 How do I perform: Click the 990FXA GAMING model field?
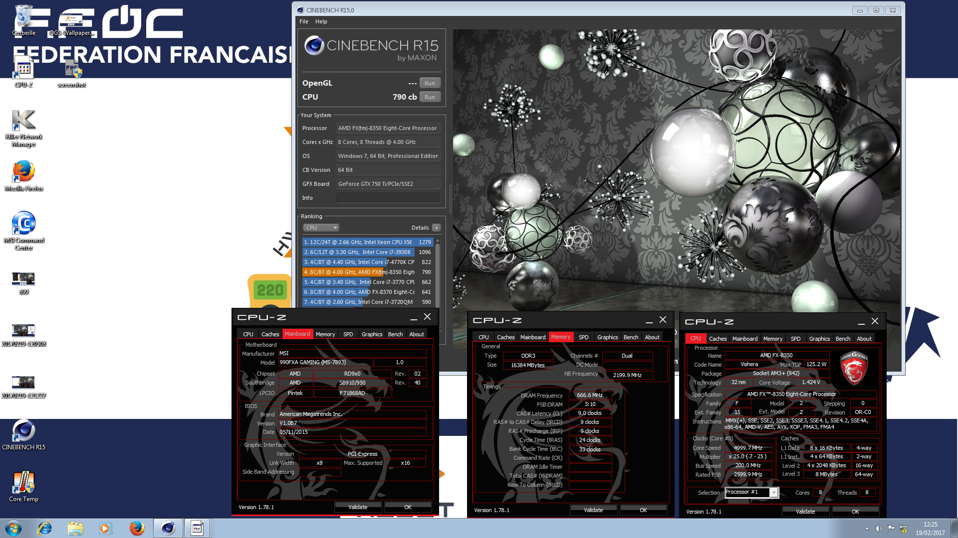point(325,363)
